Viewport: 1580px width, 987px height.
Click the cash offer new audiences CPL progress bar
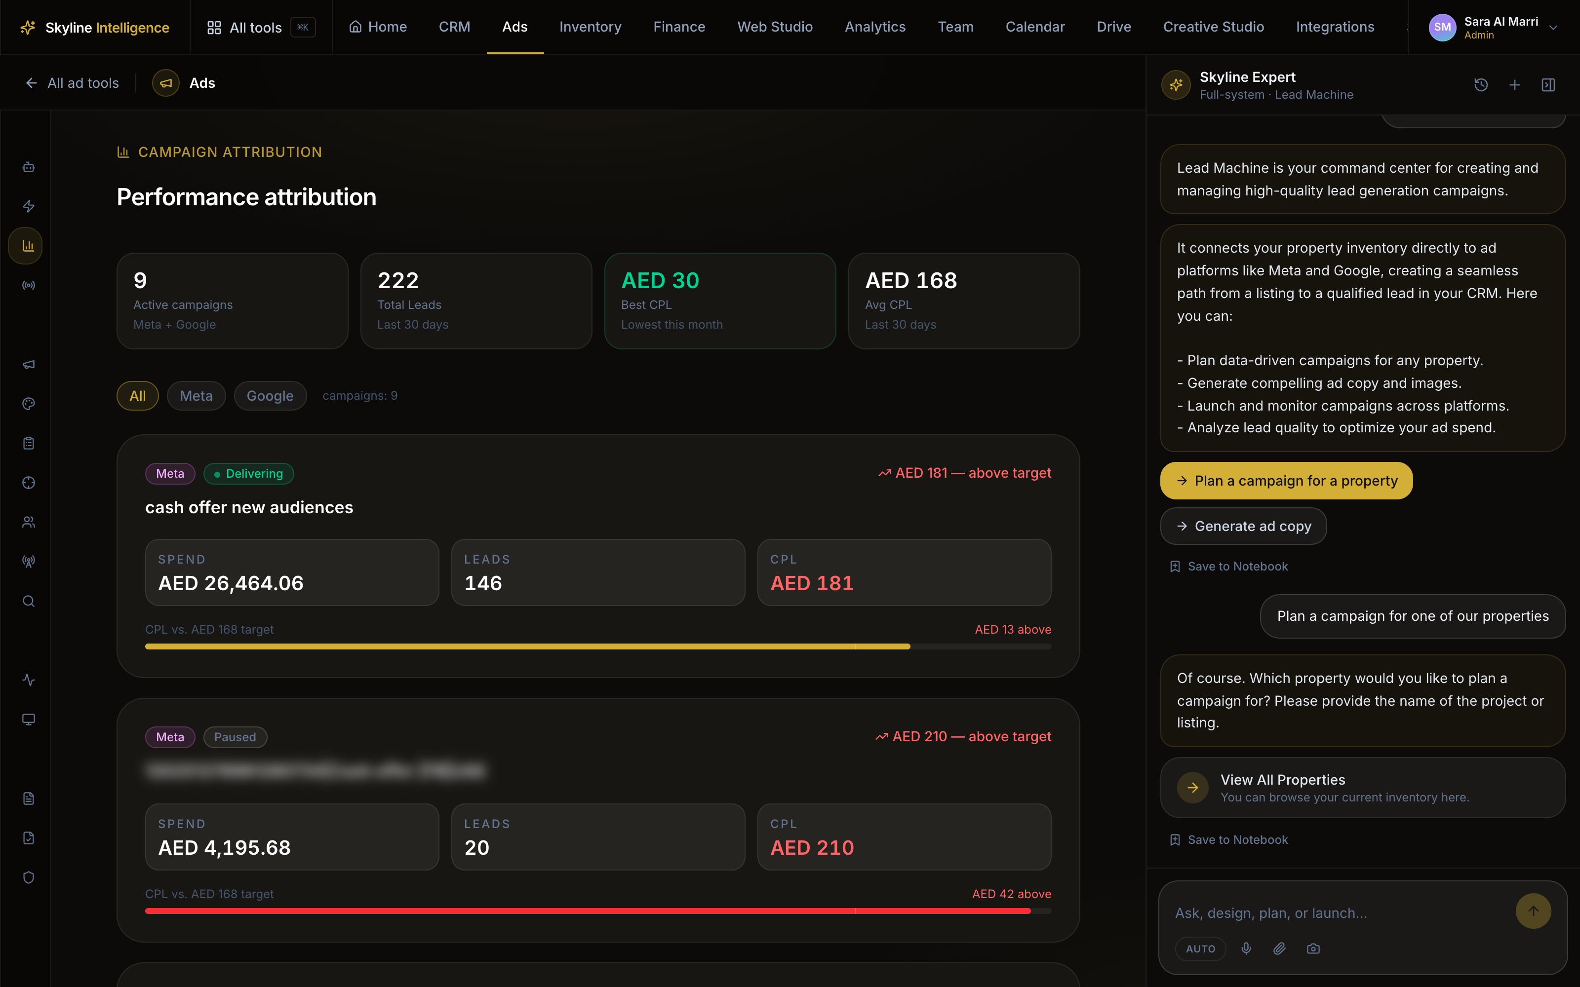point(598,646)
